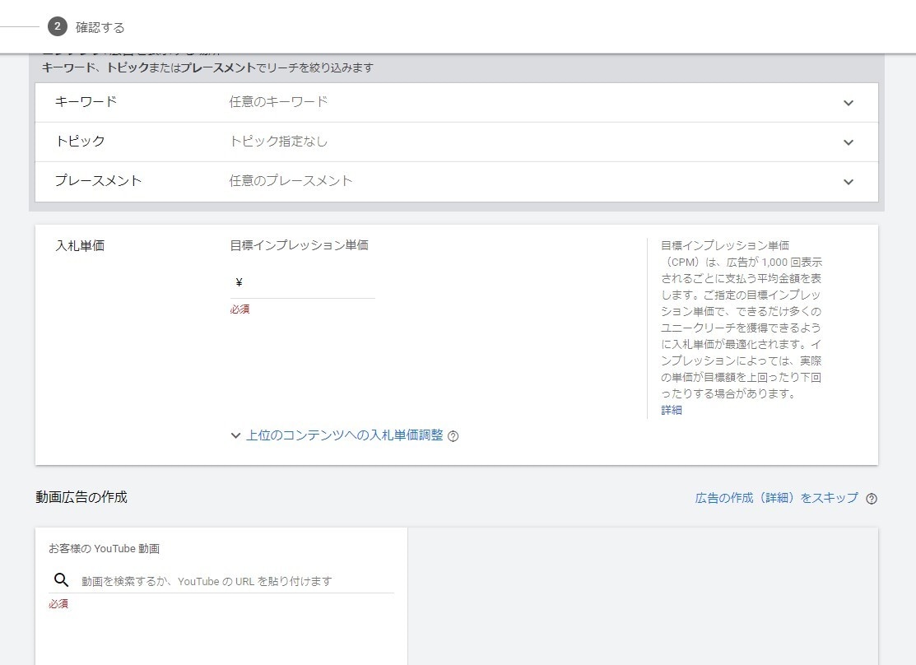This screenshot has width=916, height=665.
Task: Expand the トピック row chevron
Action: tap(849, 142)
